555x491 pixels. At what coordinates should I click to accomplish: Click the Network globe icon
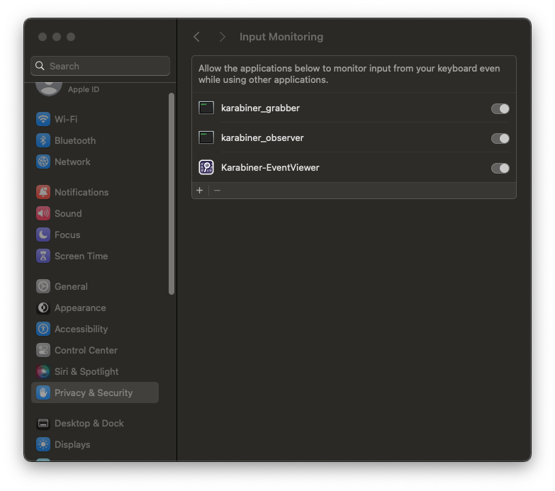click(43, 162)
